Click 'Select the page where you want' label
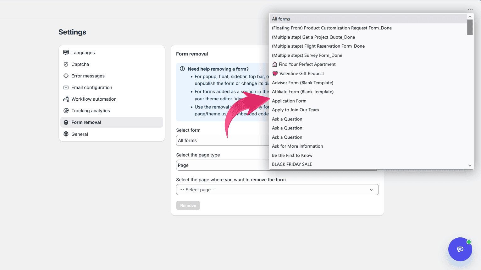Viewport: 481px width, 270px height. point(231,180)
